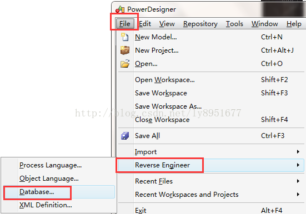Choose New Project... menu entry
The width and height of the screenshot is (306, 214).
click(x=211, y=50)
